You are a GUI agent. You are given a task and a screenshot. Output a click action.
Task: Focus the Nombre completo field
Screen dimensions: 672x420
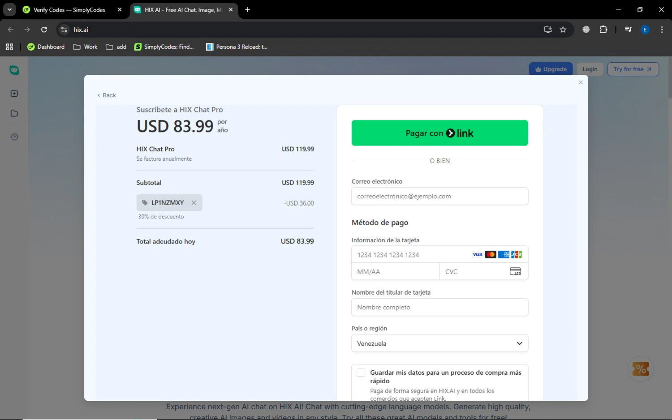[439, 307]
